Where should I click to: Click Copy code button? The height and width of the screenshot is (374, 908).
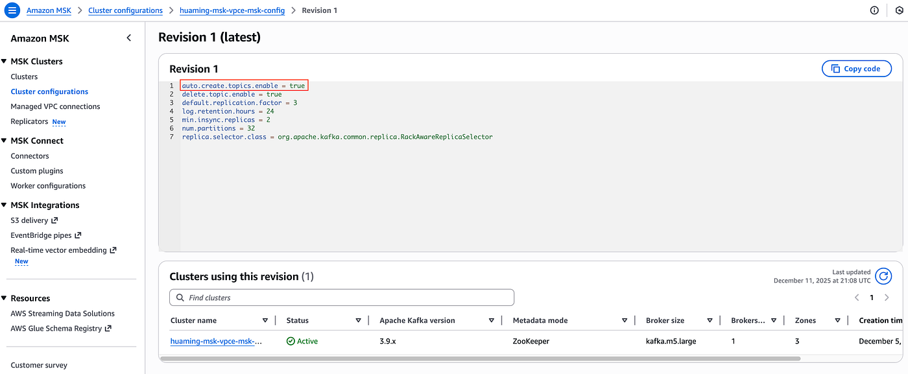[857, 69]
